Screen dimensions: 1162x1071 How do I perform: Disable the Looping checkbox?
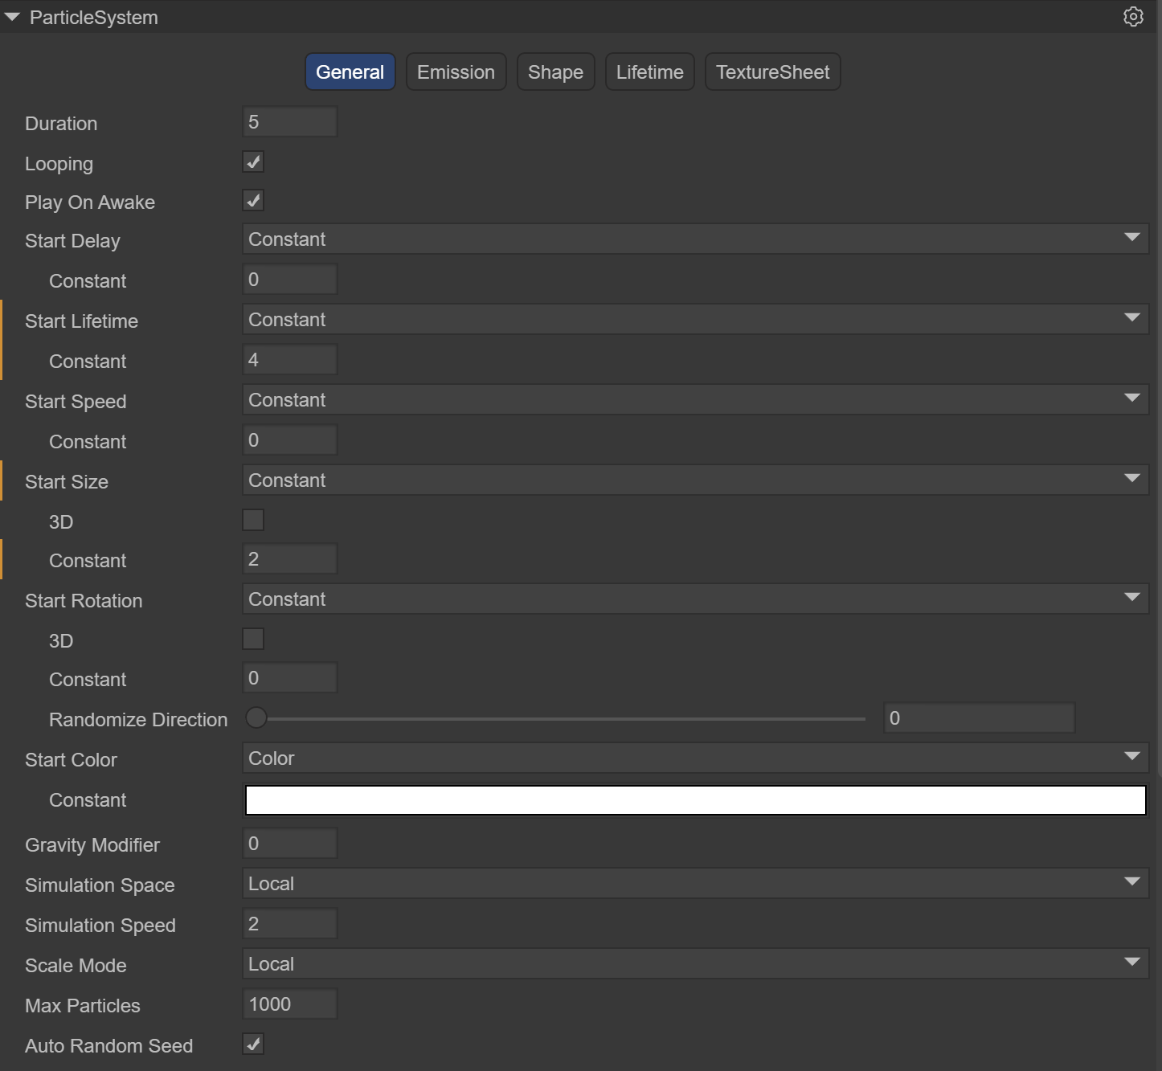[253, 162]
